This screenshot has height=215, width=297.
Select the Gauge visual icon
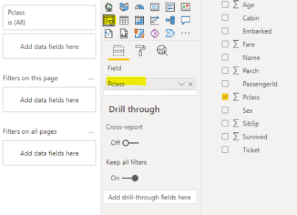tap(139, 7)
